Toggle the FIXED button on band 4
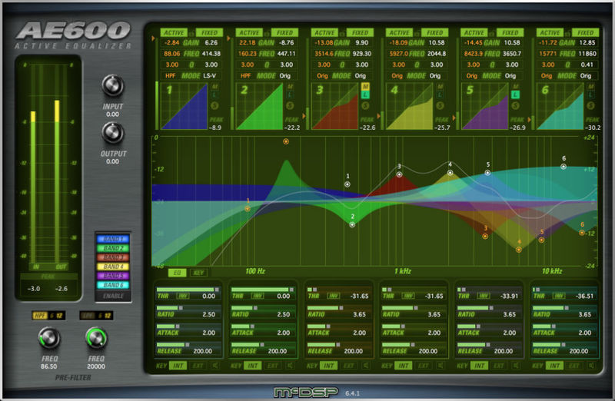Screen dimensions: 615x401 435,33
